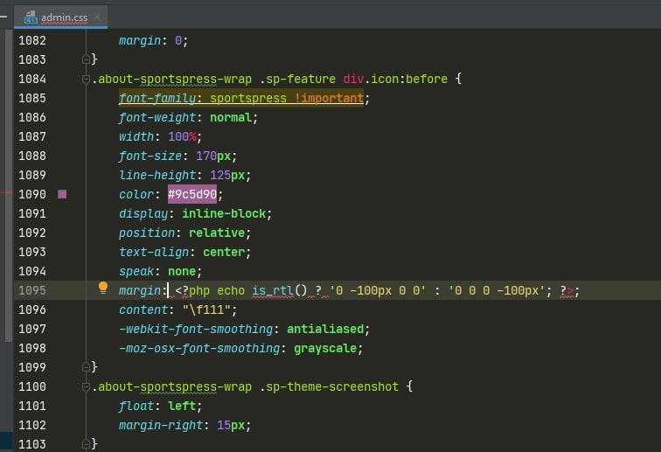Click the highlighted #9c5d90 color value

pyautogui.click(x=192, y=194)
